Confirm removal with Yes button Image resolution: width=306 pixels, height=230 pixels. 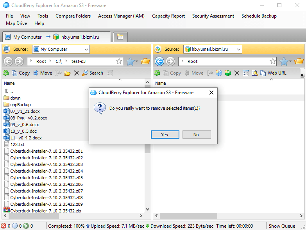[165, 135]
